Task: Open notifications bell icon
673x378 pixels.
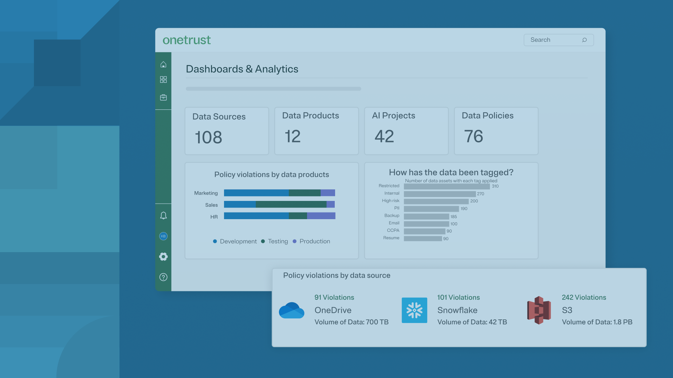Action: click(163, 216)
